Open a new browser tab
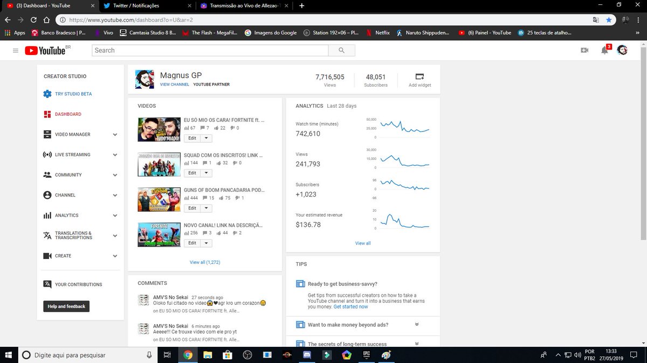Image resolution: width=647 pixels, height=363 pixels. 301,5
